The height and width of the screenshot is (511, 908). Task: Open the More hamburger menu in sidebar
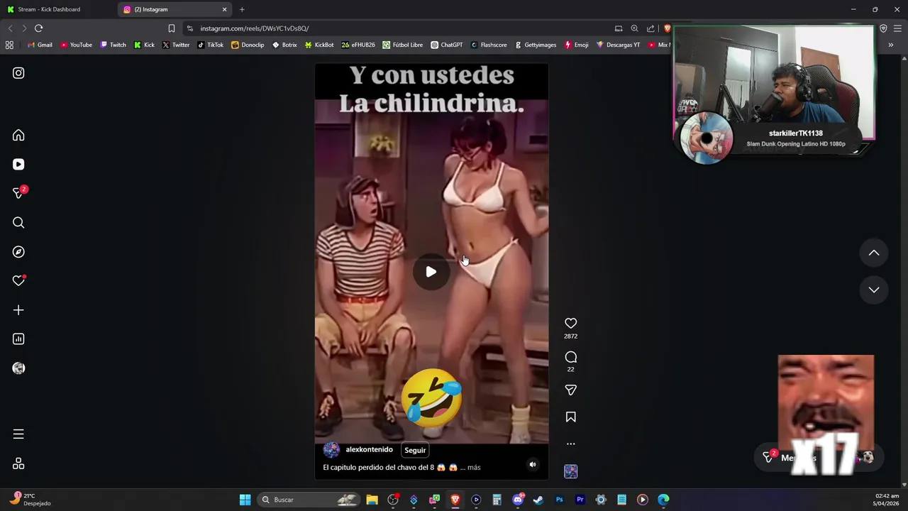(18, 434)
